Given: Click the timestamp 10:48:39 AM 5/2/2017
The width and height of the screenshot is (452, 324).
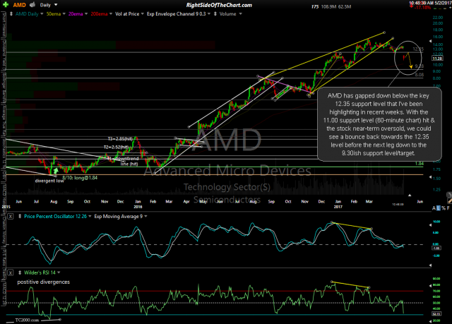Looking at the screenshot, I should coord(430,3).
